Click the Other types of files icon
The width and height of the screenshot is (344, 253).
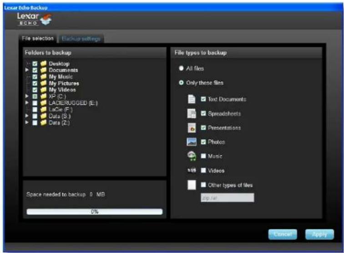tap(192, 185)
